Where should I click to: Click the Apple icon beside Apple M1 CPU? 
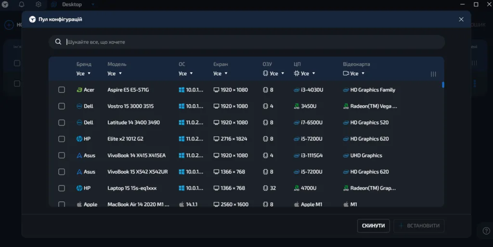tap(297, 204)
